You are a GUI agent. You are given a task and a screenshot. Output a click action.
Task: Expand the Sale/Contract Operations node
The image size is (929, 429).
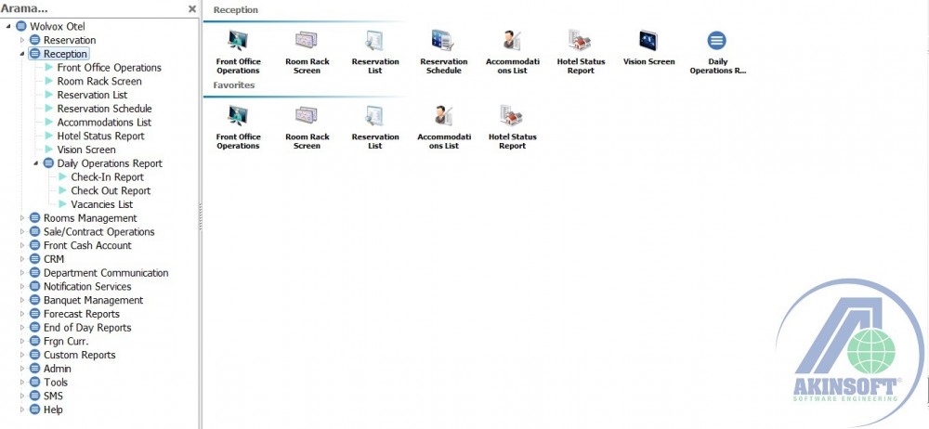[22, 232]
